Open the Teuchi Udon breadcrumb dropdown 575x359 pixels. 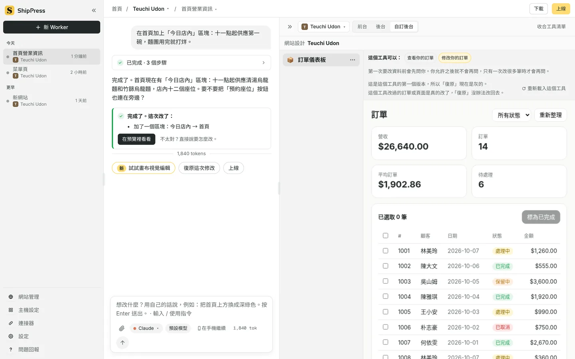tap(151, 9)
